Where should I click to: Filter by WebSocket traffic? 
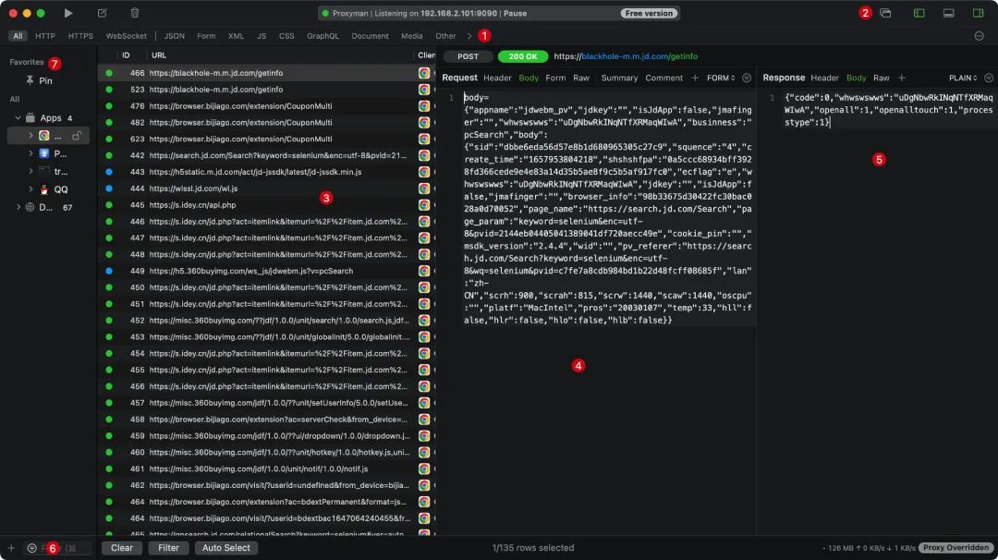[x=126, y=36]
